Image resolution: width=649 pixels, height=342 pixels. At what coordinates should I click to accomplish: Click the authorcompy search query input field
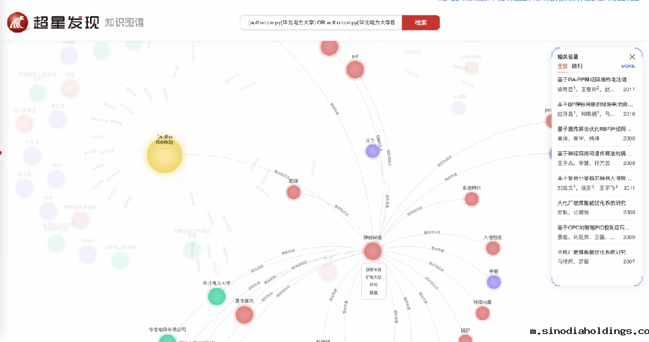(321, 23)
